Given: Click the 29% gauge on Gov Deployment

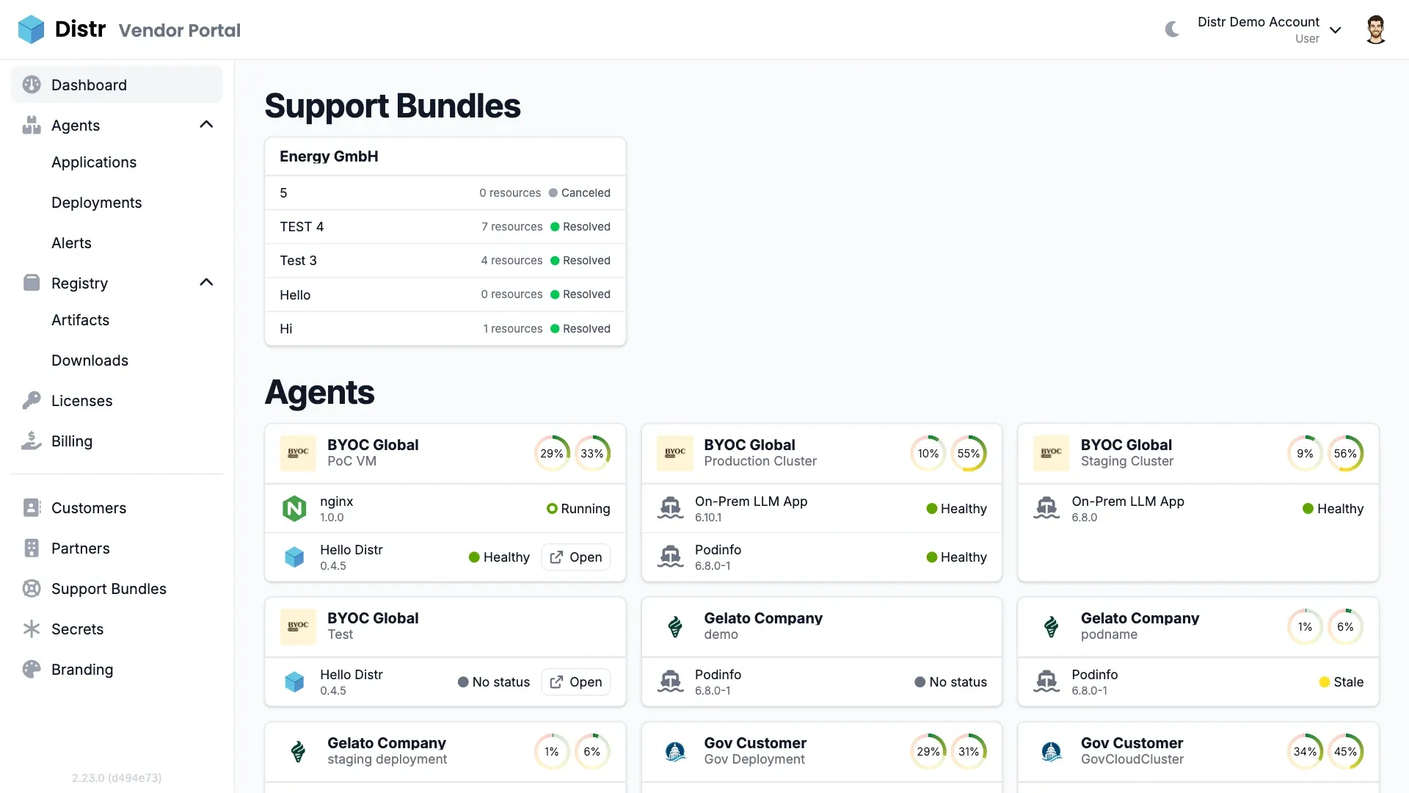Looking at the screenshot, I should pyautogui.click(x=928, y=751).
